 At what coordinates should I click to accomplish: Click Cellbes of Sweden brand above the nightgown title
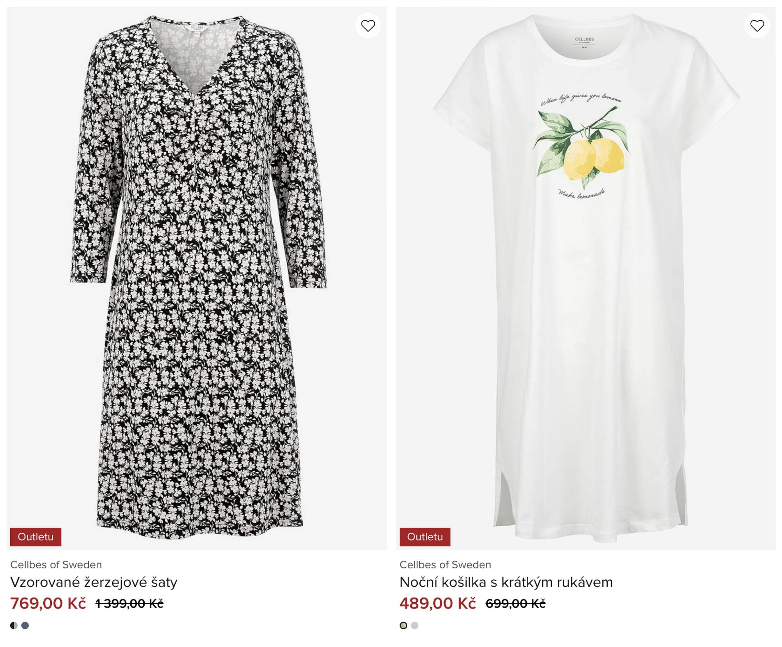[x=445, y=565]
